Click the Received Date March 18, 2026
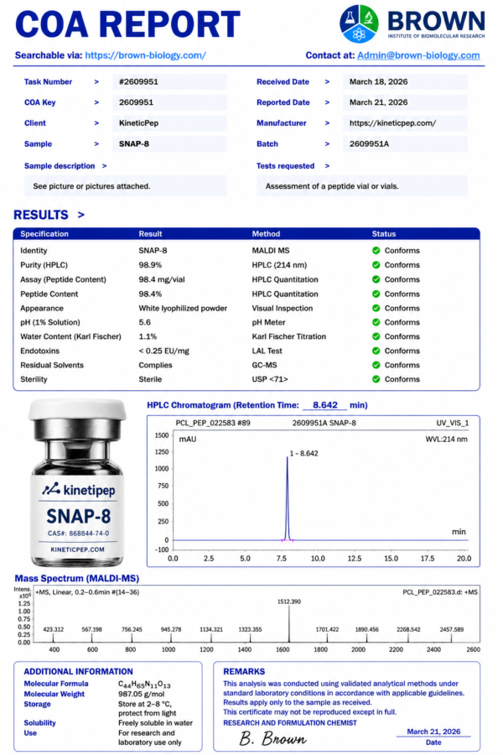 (405, 82)
